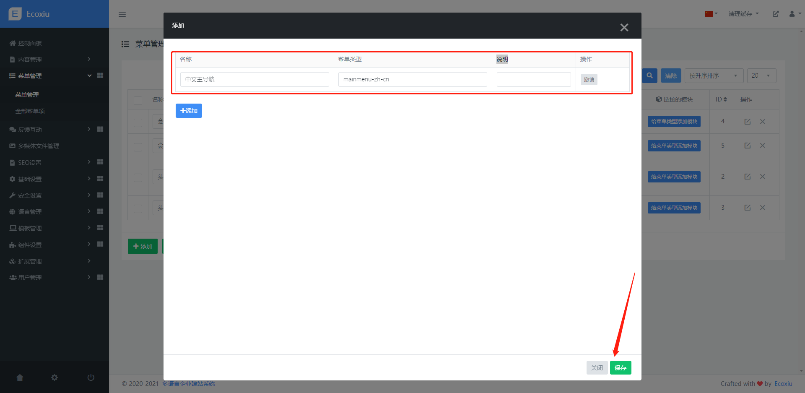
Task: Click the home icon in sidebar footer
Action: click(x=20, y=377)
